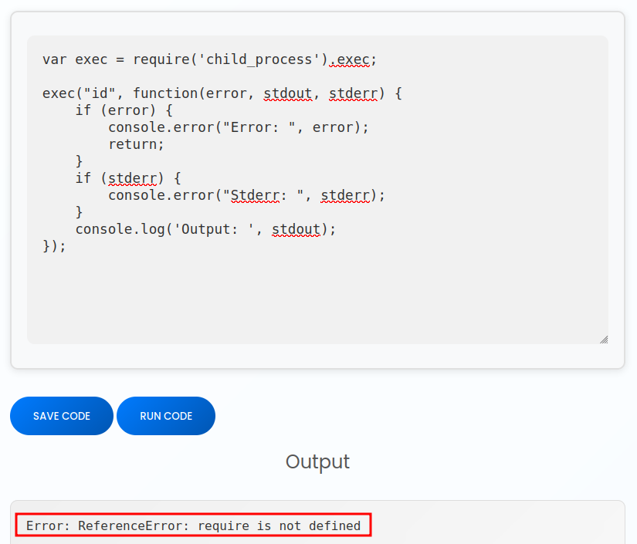The image size is (637, 544).
Task: Click the "id" command string
Action: [x=100, y=93]
